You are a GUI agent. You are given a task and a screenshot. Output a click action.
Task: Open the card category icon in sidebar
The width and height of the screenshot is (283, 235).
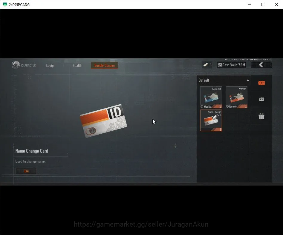(261, 99)
